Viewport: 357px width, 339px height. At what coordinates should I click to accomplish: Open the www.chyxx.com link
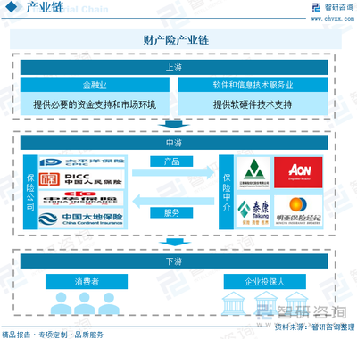(333, 19)
